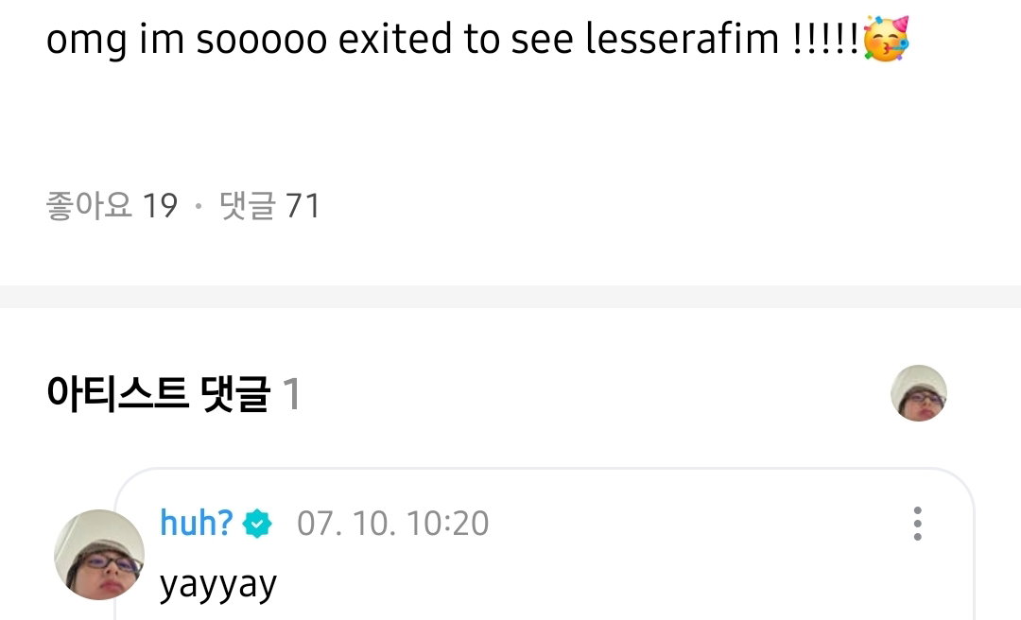Select the 아티스트 댓글 section heading
Viewport: 1021px width, 620px height.
point(158,393)
